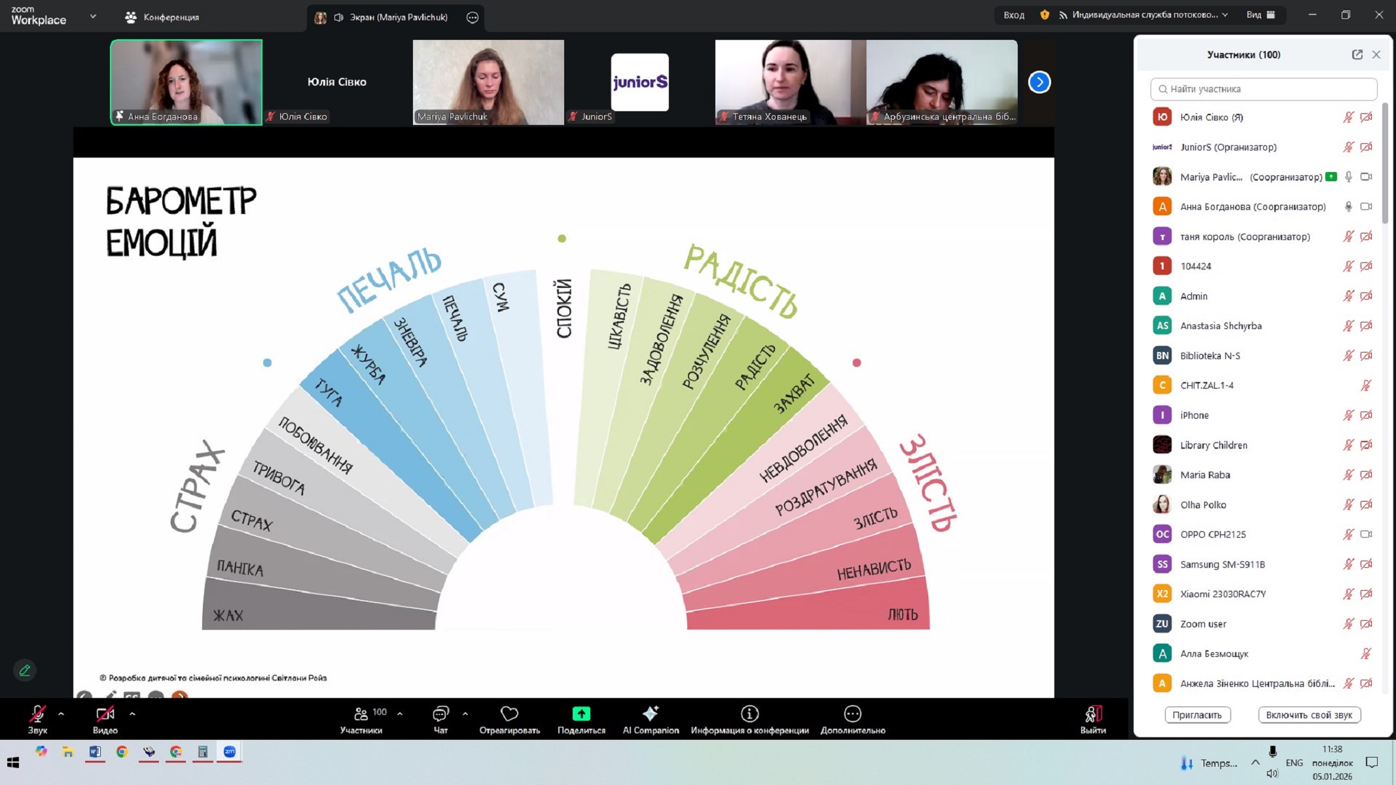Open the Conference tab
This screenshot has width=1396, height=785.
click(x=162, y=17)
